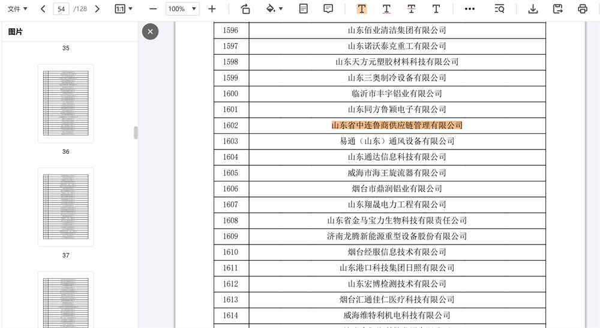
Task: Go to the previous page
Action: (43, 9)
